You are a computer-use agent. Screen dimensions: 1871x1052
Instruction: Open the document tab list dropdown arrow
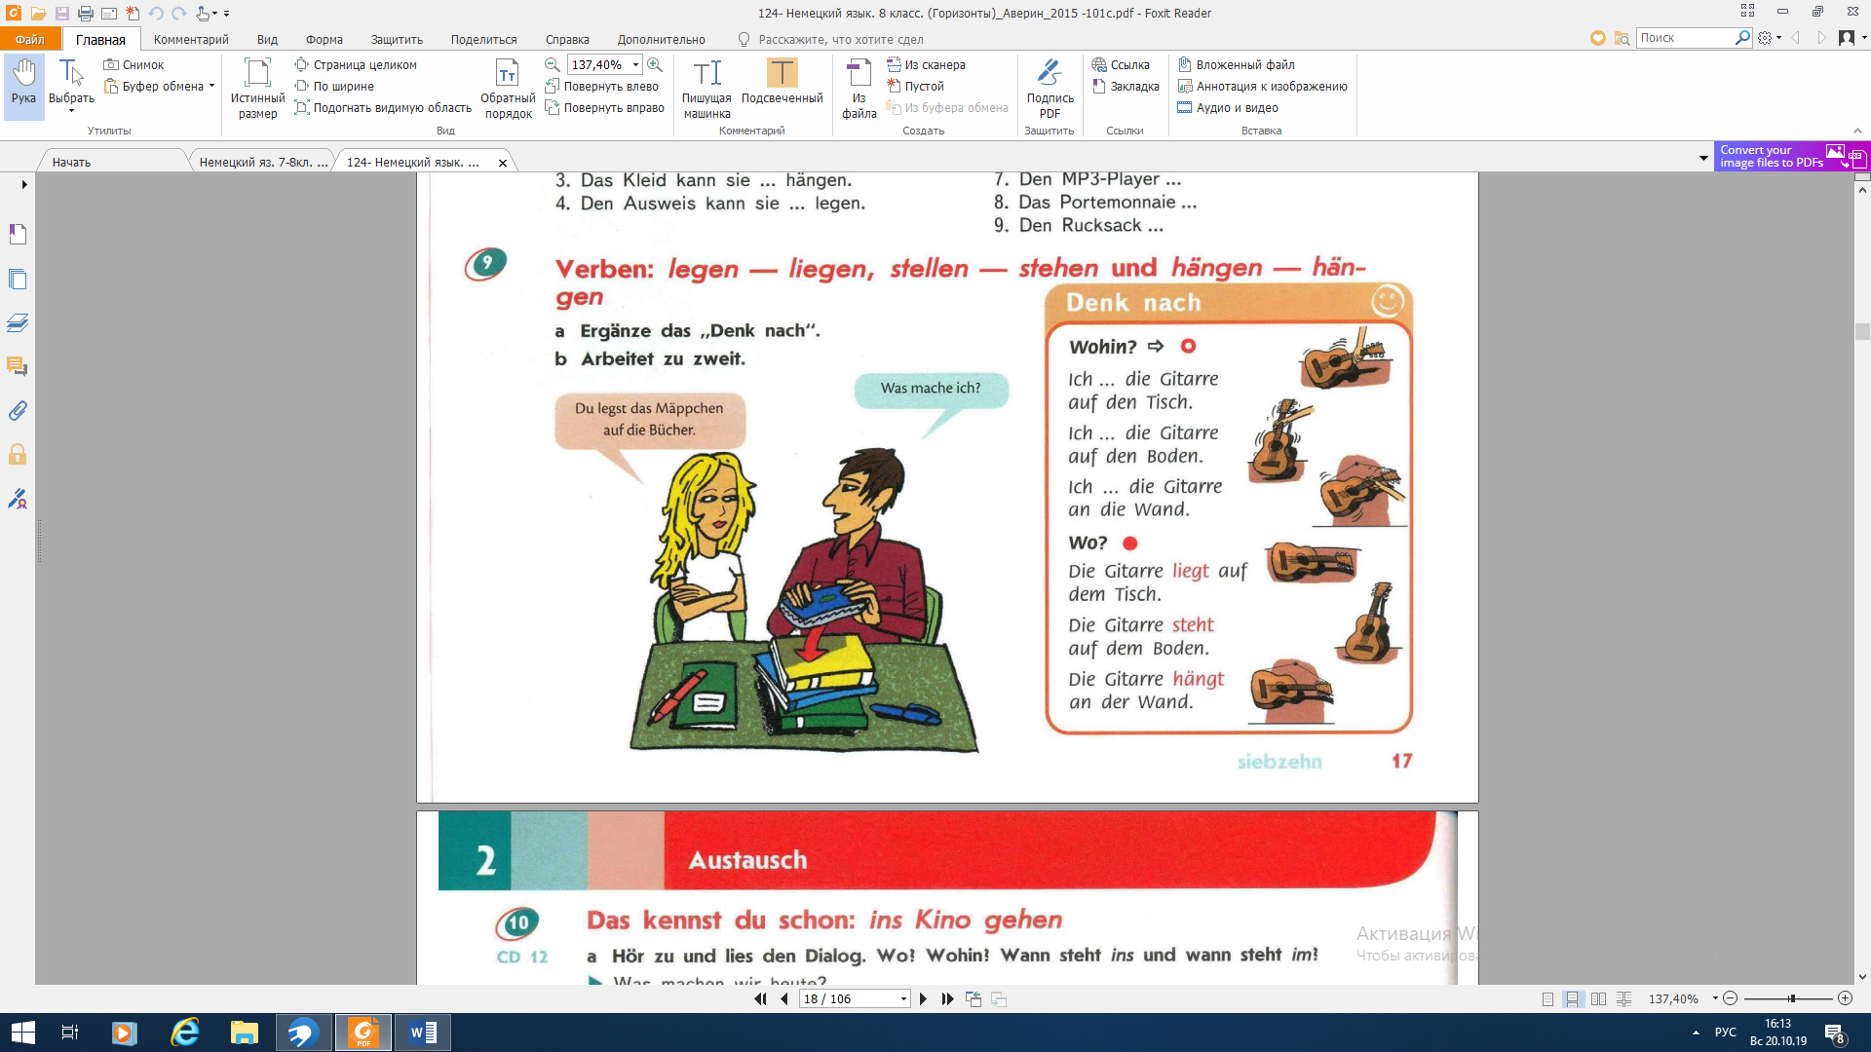[1703, 158]
